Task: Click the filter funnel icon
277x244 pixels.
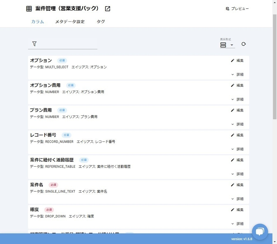Action: point(34,44)
